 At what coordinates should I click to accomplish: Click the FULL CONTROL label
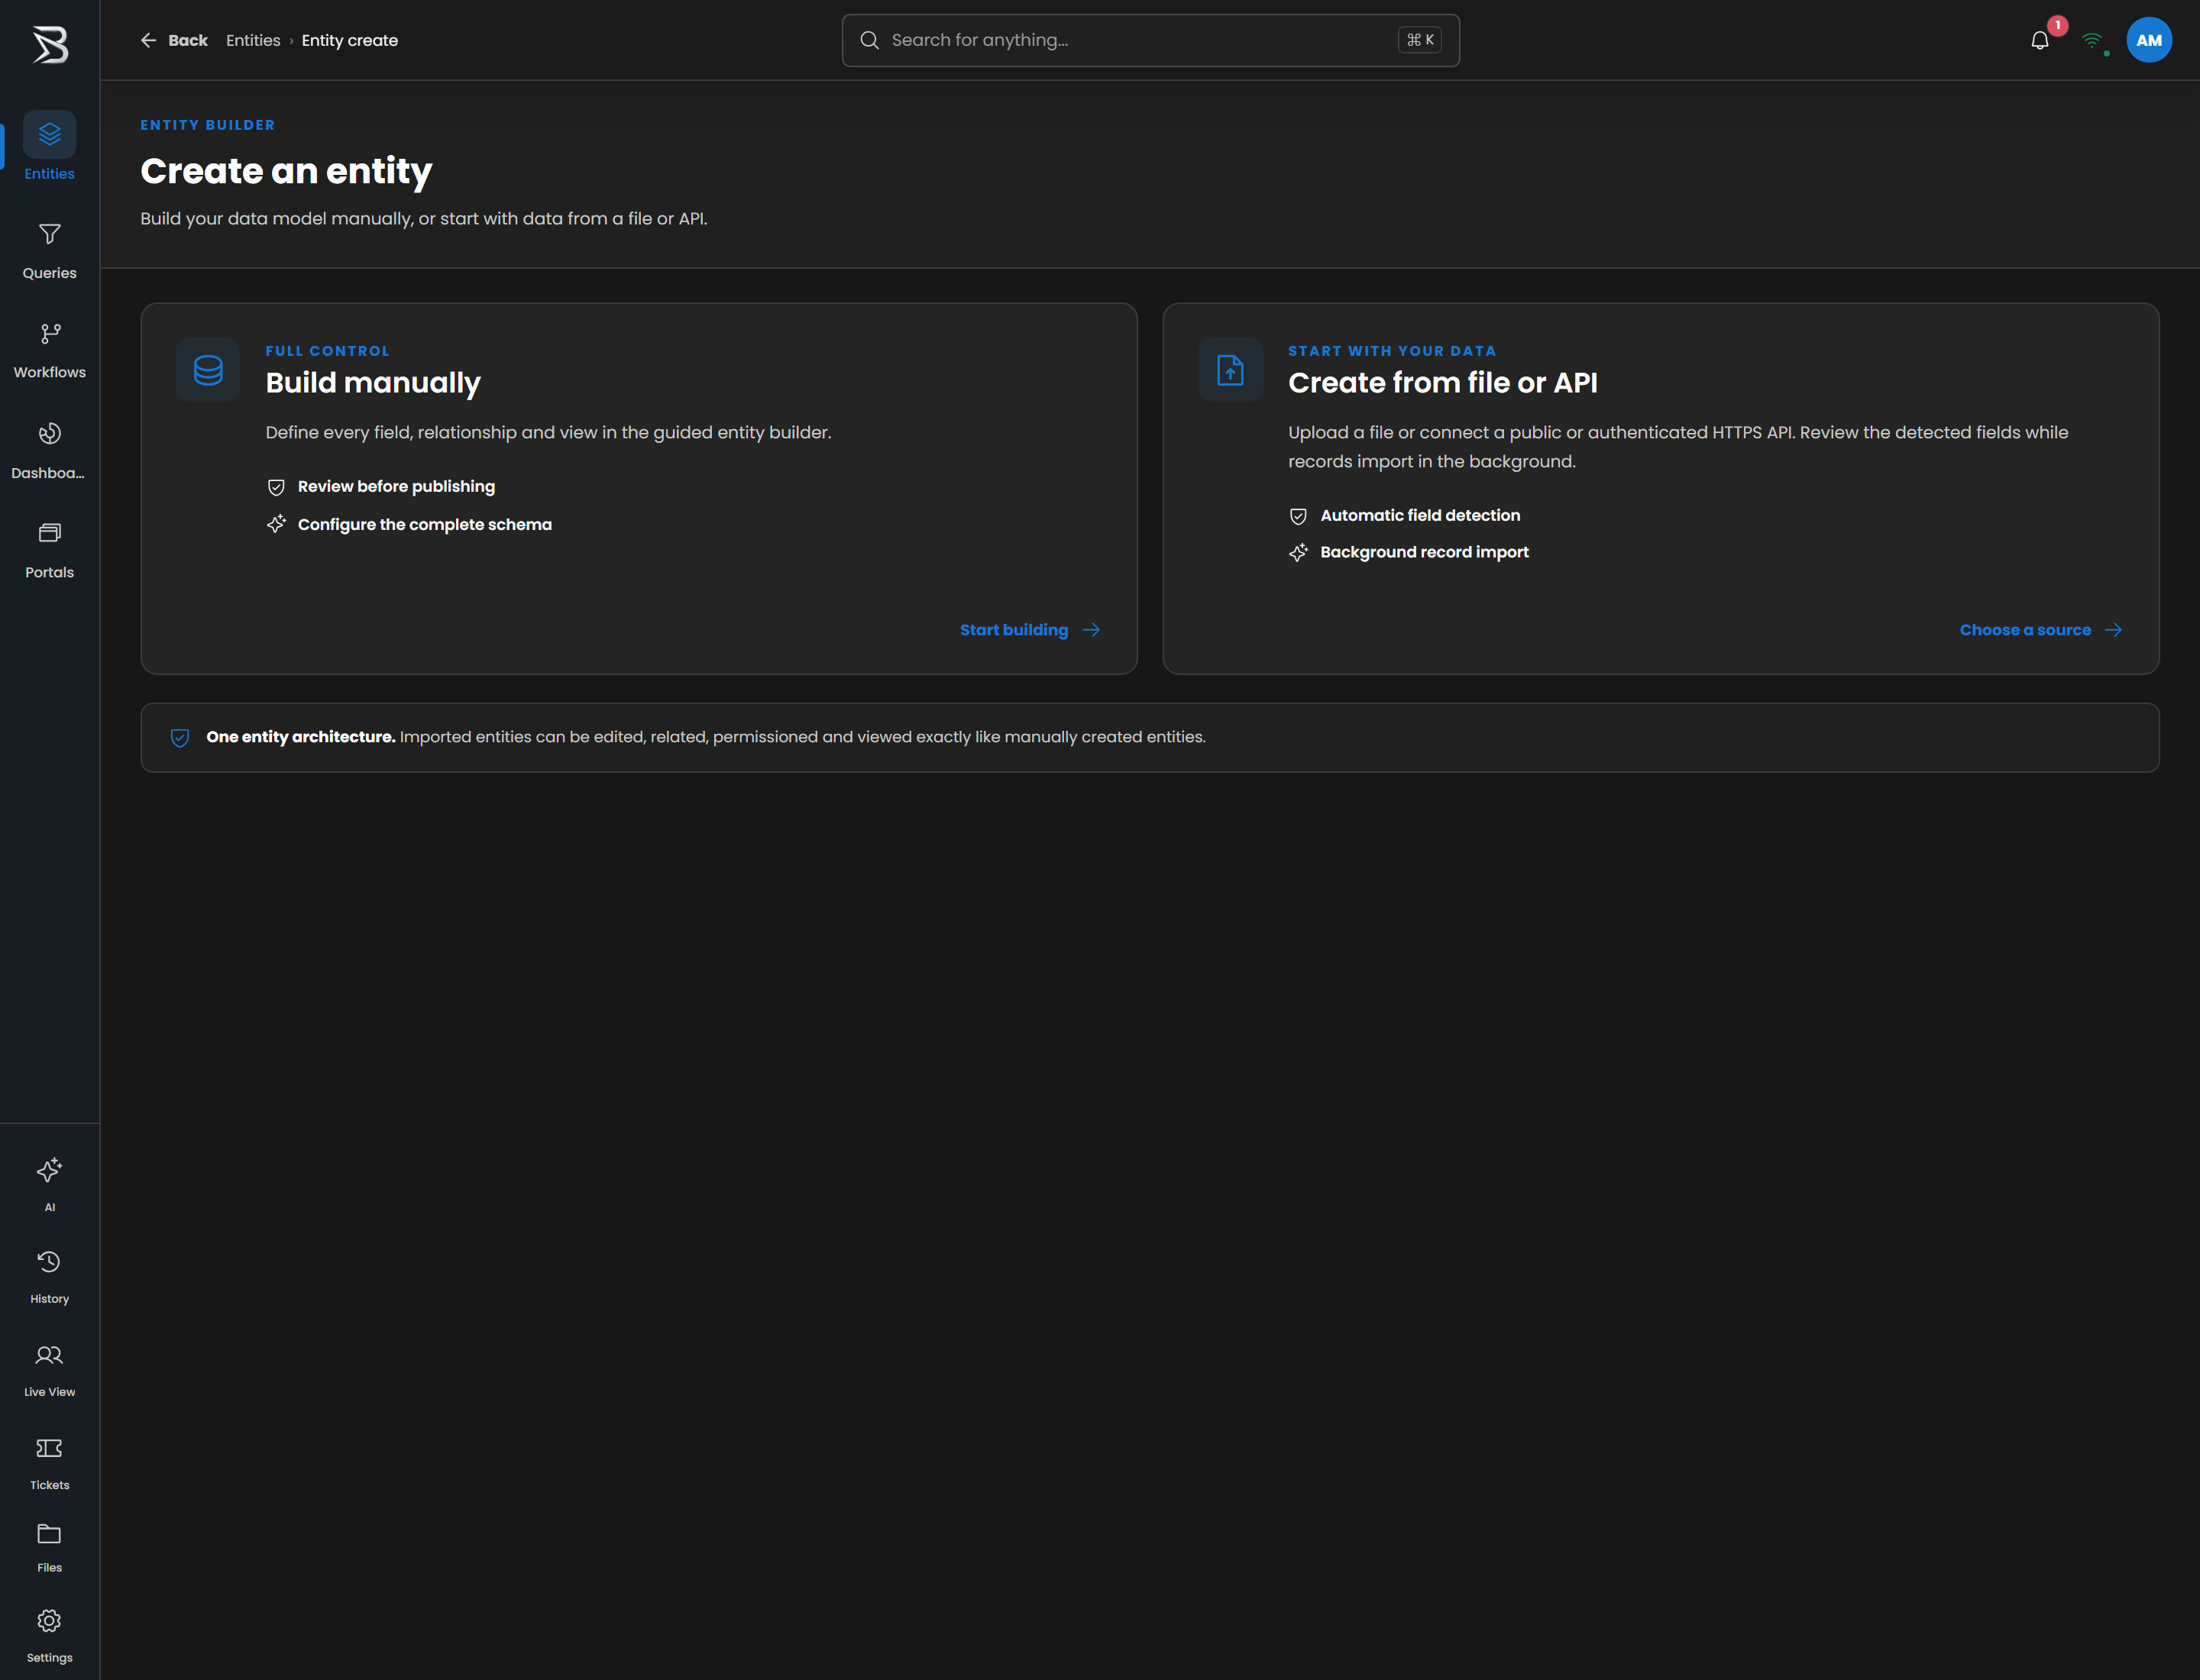click(x=327, y=351)
